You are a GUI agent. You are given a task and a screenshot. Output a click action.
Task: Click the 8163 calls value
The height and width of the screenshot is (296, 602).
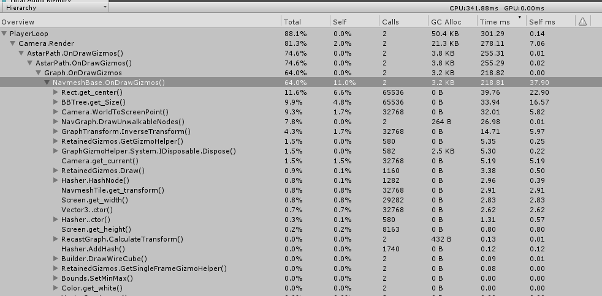391,229
